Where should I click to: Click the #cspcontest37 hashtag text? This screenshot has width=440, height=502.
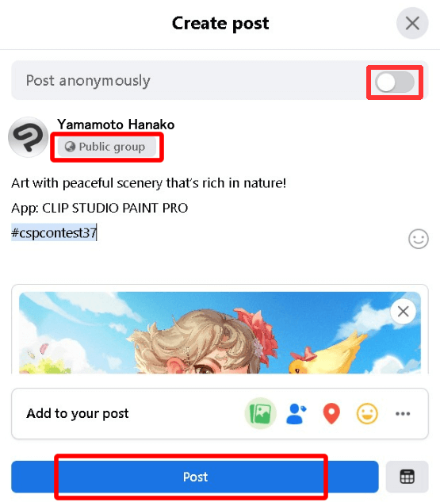54,232
